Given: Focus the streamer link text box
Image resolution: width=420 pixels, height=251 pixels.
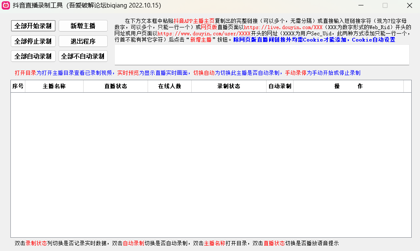Looking at the screenshot, I should pos(262,55).
